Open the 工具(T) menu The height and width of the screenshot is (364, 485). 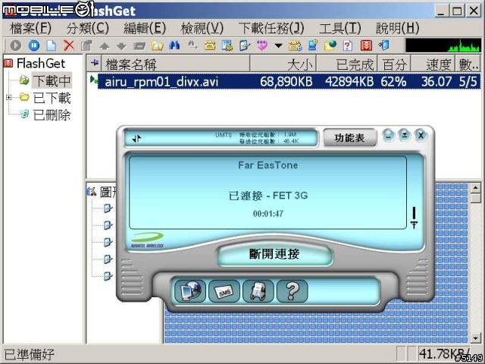point(340,29)
